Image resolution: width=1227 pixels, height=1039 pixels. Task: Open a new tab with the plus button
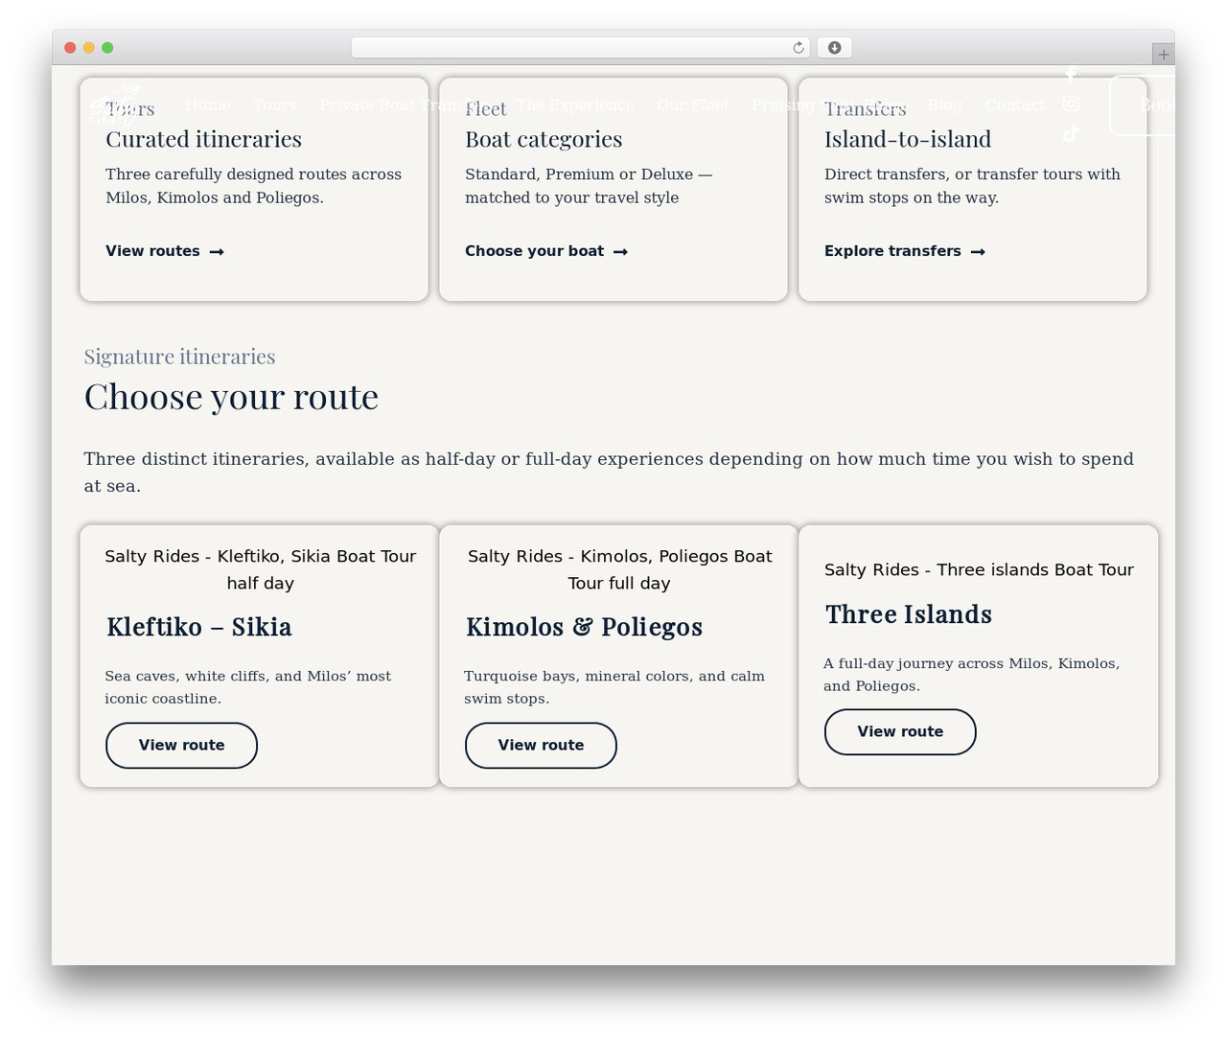(1164, 55)
